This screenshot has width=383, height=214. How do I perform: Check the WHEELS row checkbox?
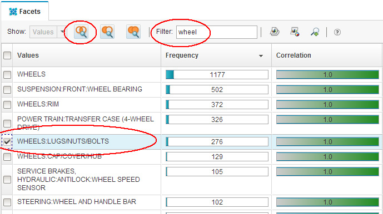tap(7, 75)
